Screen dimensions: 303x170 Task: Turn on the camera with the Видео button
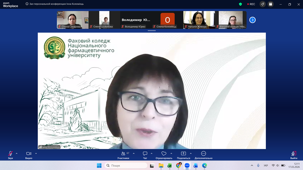click(x=29, y=154)
